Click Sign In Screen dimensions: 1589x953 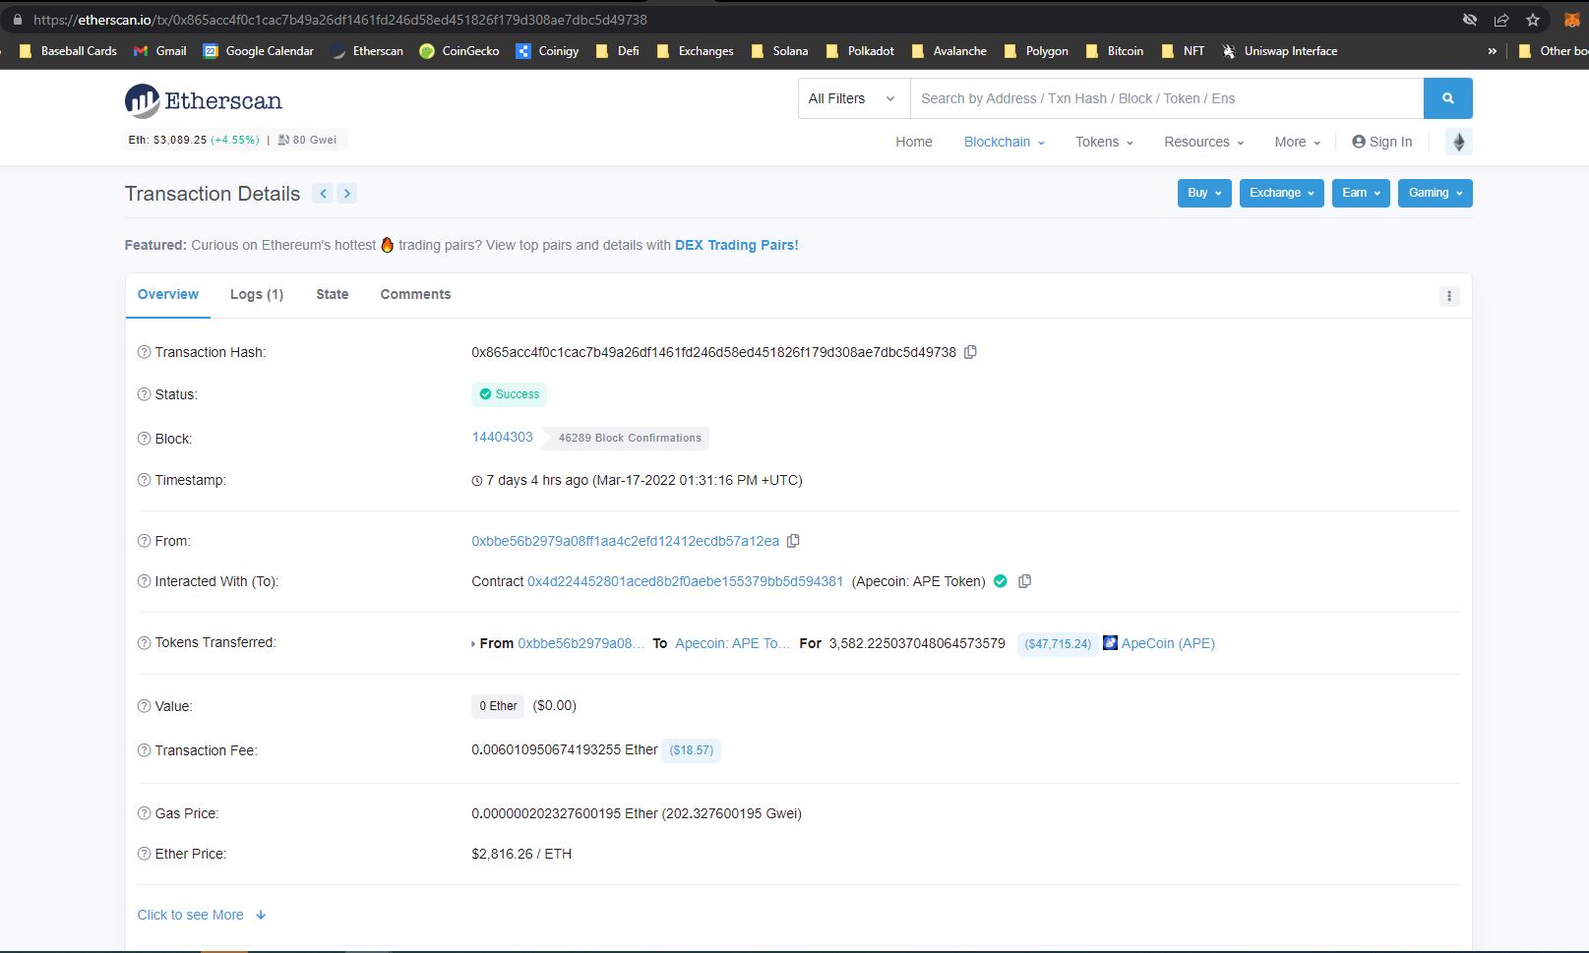(1382, 142)
